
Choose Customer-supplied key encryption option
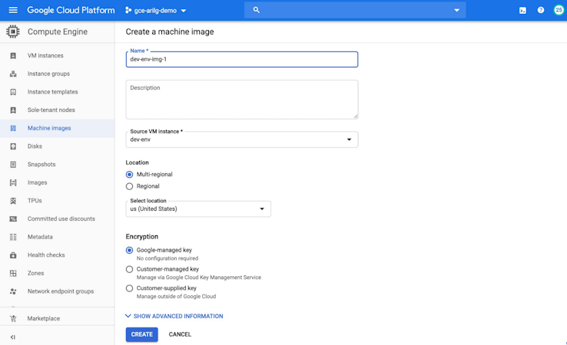pos(129,289)
